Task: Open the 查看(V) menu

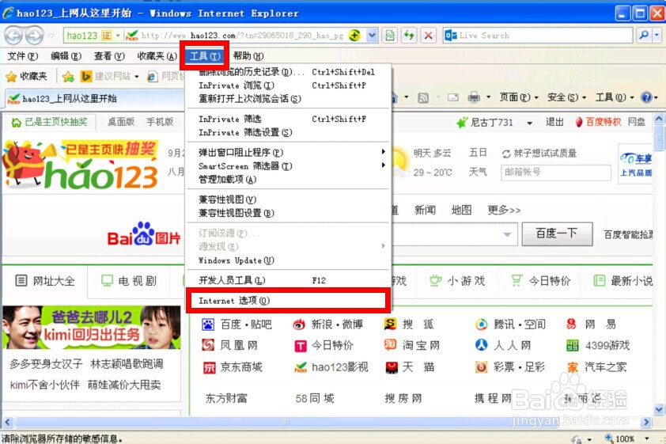Action: pyautogui.click(x=109, y=55)
